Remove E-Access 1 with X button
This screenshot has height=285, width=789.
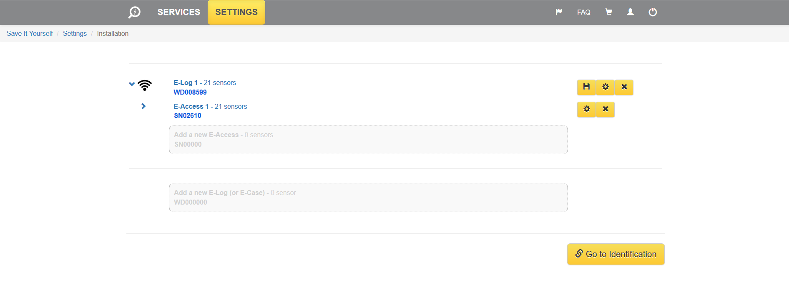605,109
